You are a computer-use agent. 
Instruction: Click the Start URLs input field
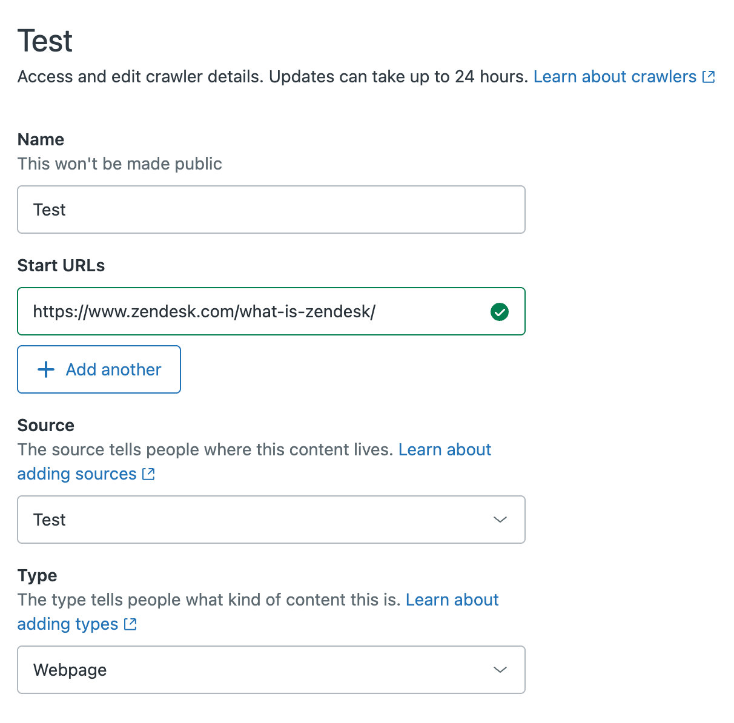tap(254, 311)
